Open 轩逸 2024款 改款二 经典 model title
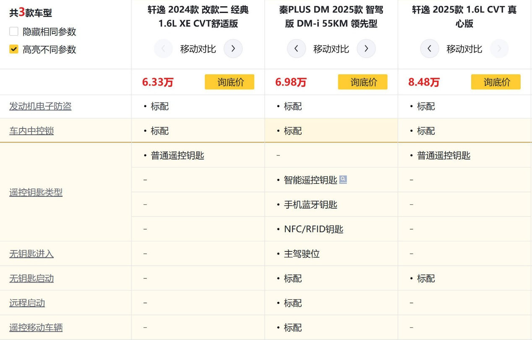The image size is (532, 340). pyautogui.click(x=198, y=16)
